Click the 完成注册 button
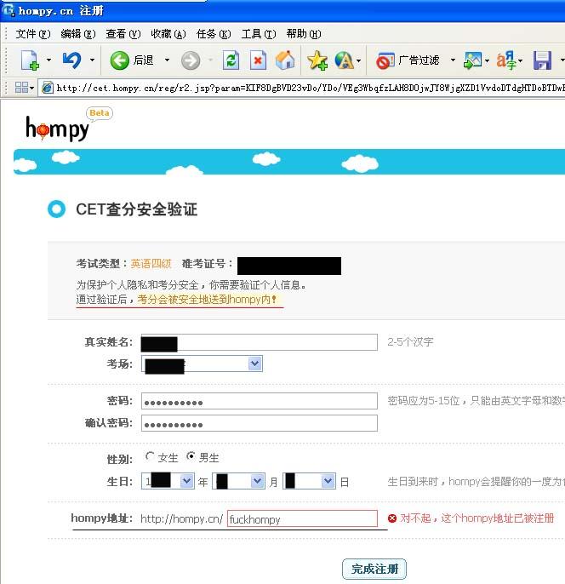565x584 pixels. click(374, 569)
